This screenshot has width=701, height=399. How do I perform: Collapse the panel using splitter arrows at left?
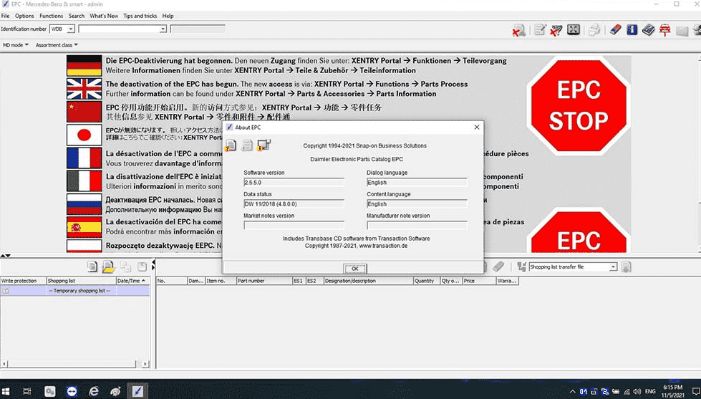pyautogui.click(x=5, y=256)
